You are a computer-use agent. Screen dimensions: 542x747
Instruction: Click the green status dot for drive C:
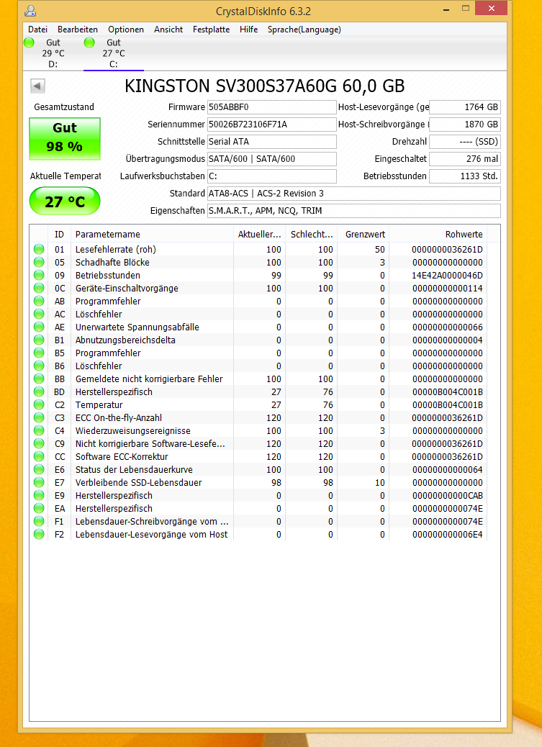89,42
